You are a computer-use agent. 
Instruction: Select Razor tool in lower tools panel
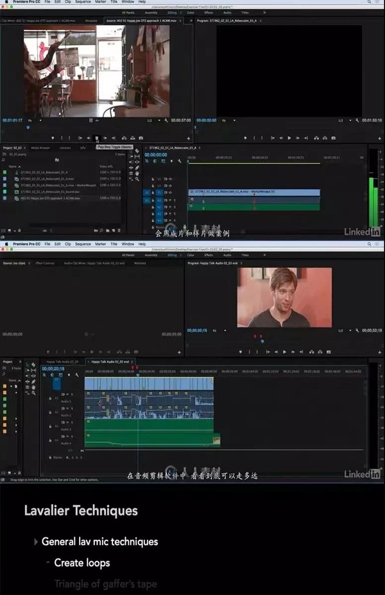(33, 365)
